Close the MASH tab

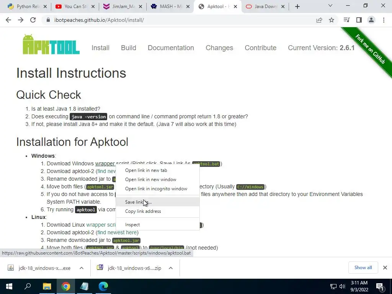pos(188,7)
